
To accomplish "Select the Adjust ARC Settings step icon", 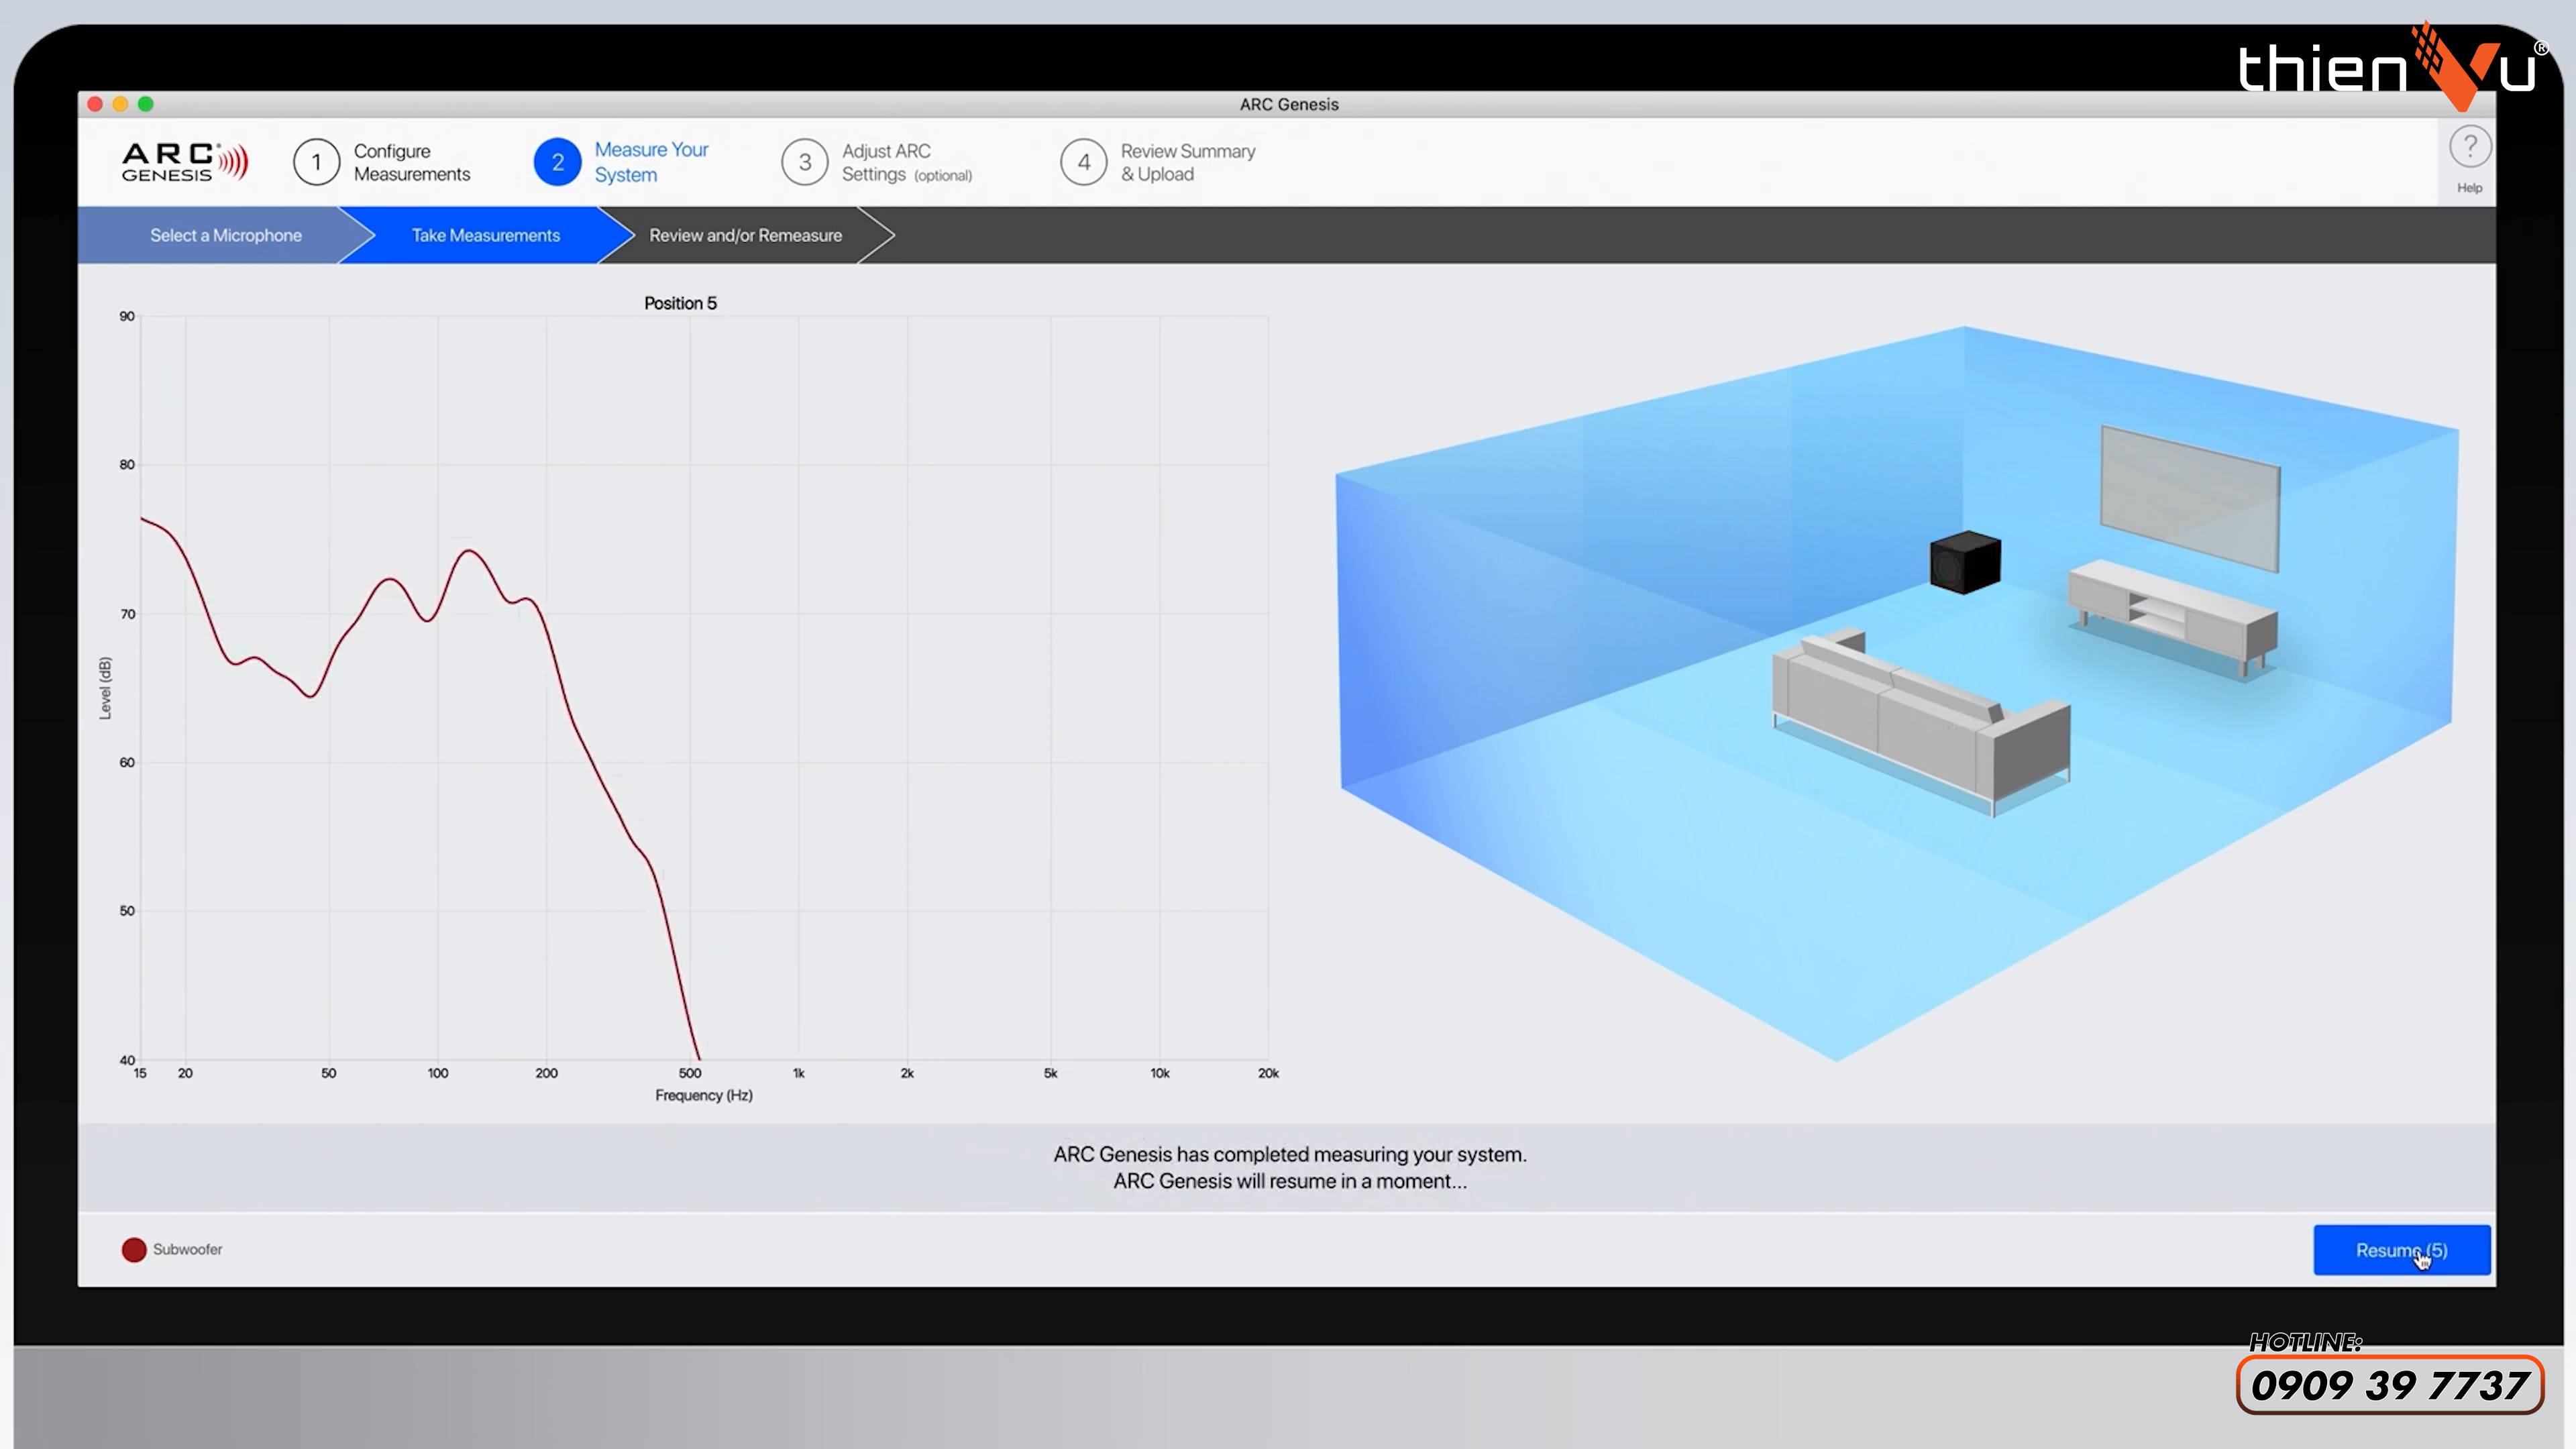I will (805, 161).
